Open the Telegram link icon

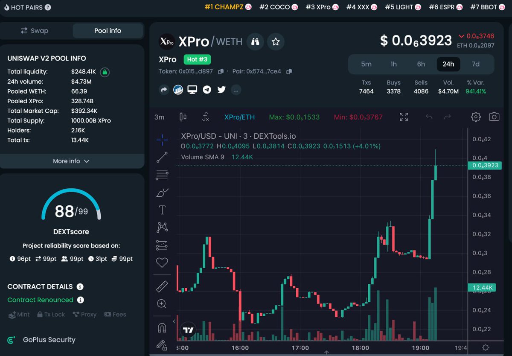pos(207,90)
